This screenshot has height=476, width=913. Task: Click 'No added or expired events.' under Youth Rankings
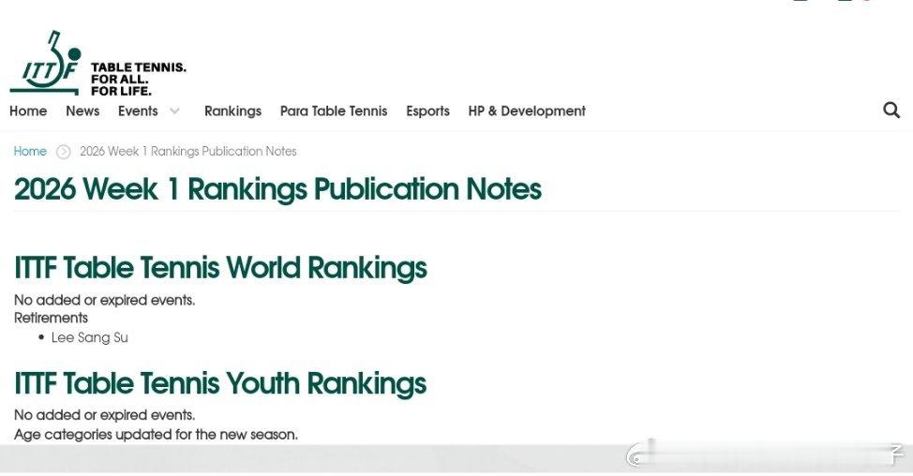click(105, 415)
